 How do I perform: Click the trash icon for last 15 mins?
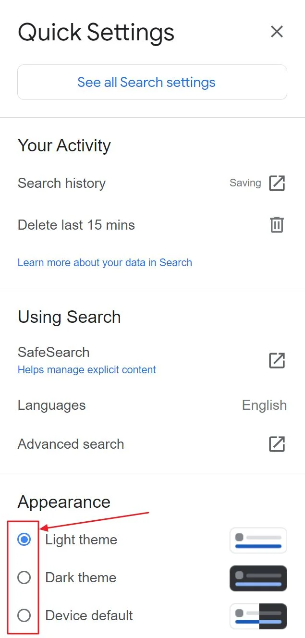pos(277,225)
